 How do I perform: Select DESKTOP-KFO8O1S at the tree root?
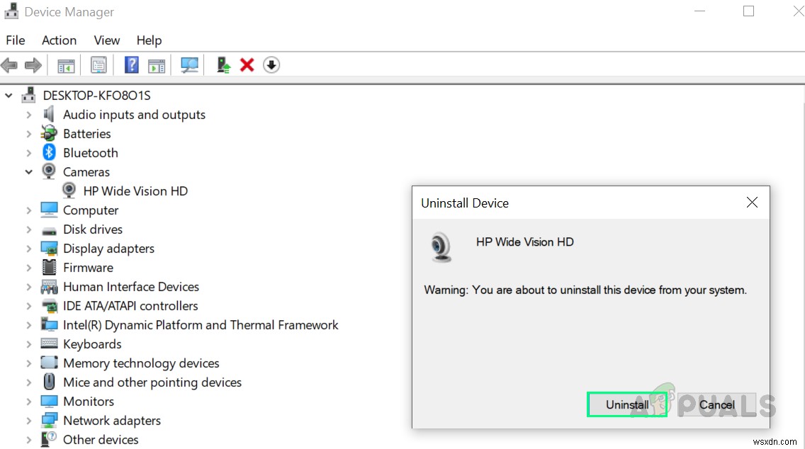97,95
